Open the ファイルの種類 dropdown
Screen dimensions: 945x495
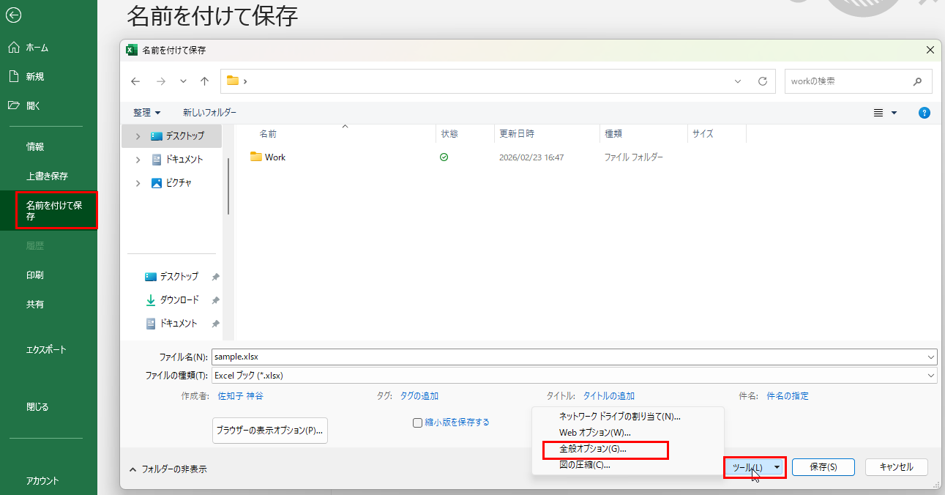click(931, 376)
